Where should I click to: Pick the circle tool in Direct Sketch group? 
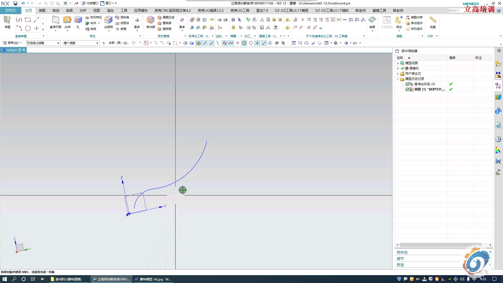[x=28, y=29]
